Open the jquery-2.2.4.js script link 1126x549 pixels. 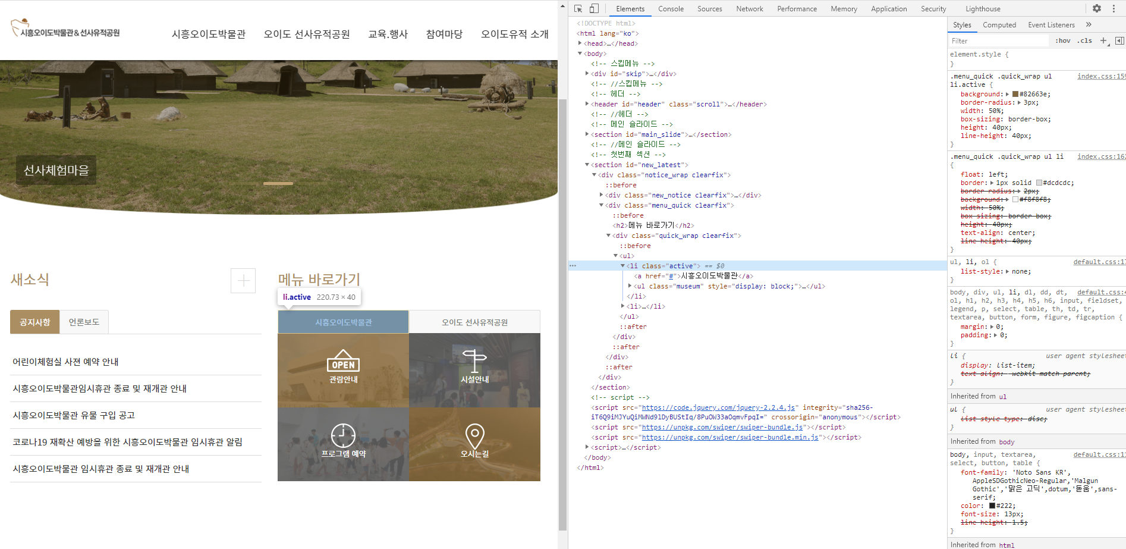tap(718, 407)
